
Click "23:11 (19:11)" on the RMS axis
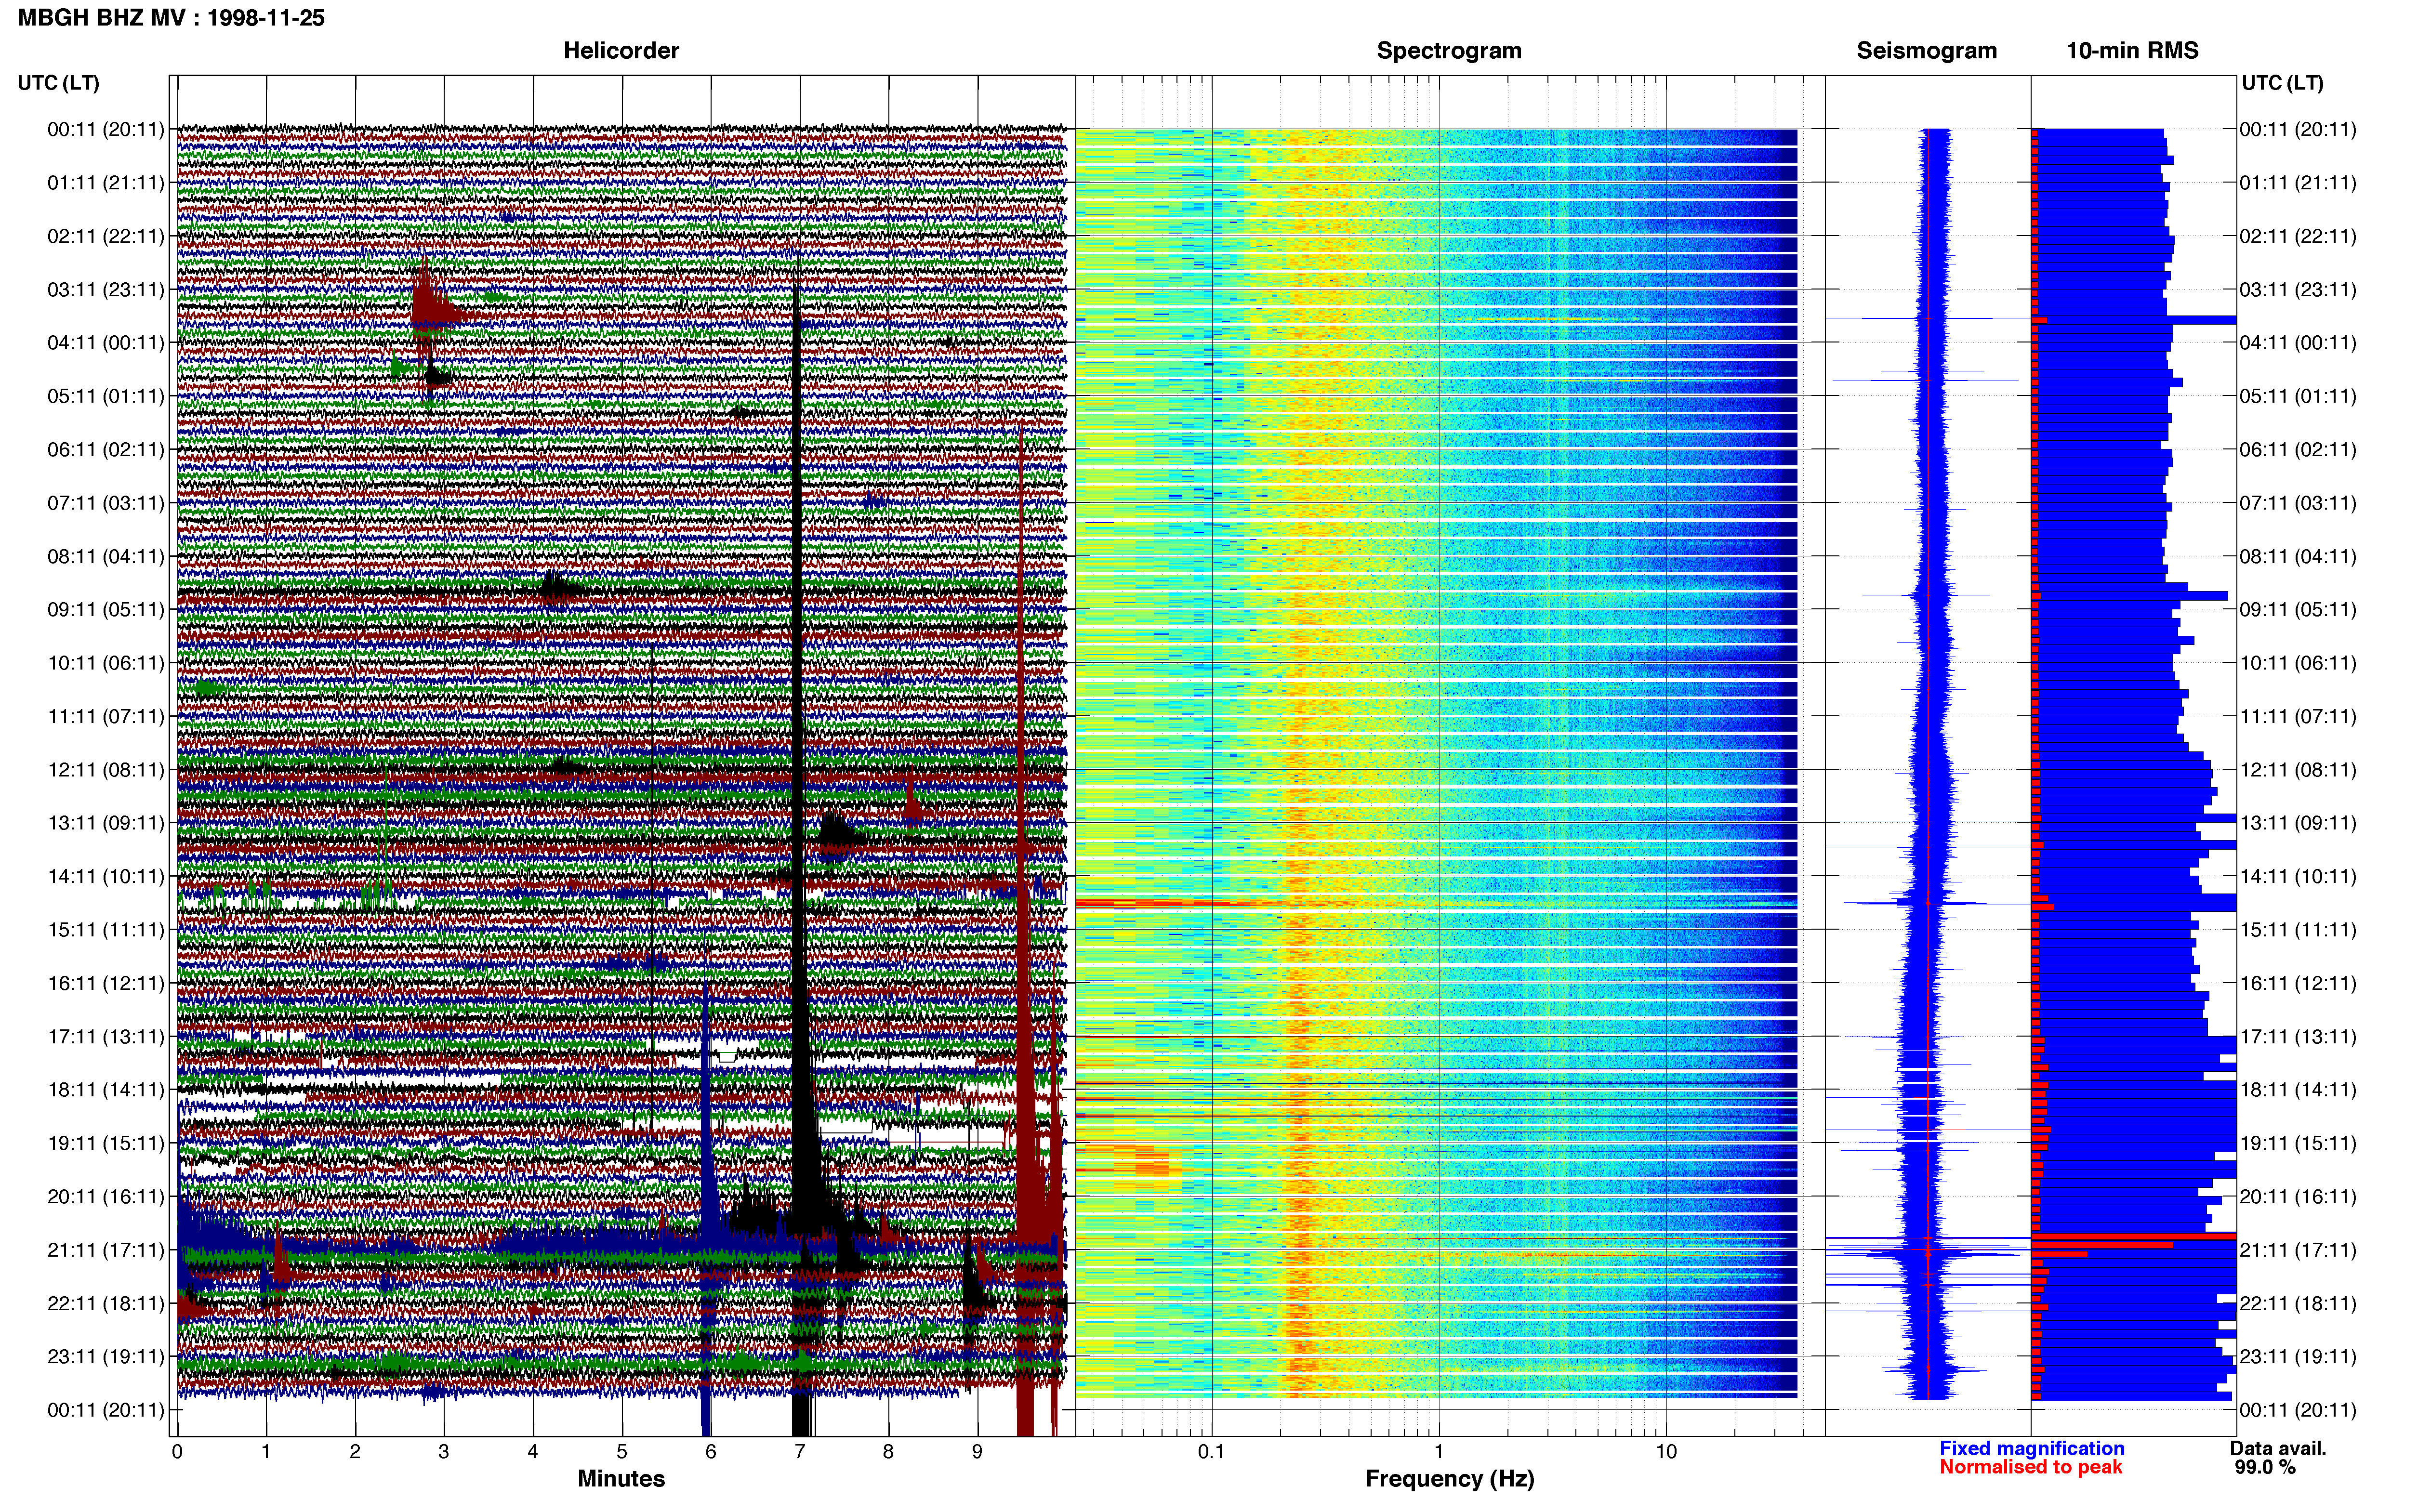[x=2298, y=1356]
